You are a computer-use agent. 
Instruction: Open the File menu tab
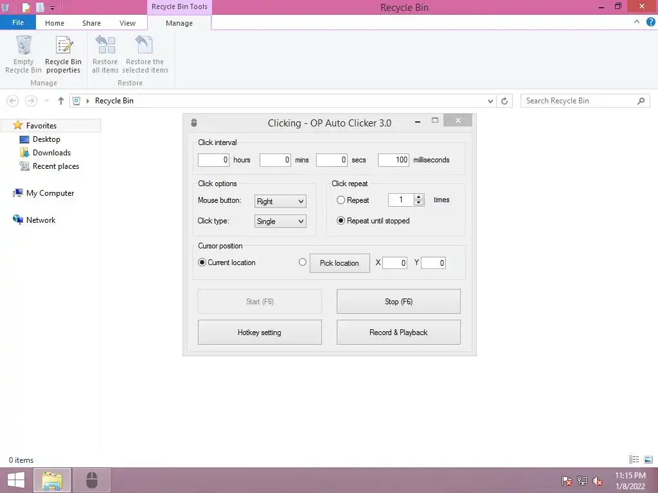18,22
